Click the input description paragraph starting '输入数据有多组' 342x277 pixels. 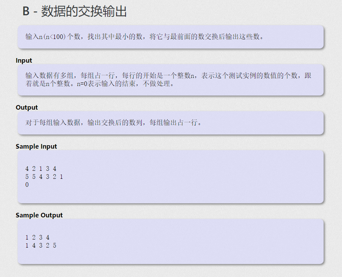[x=168, y=79]
